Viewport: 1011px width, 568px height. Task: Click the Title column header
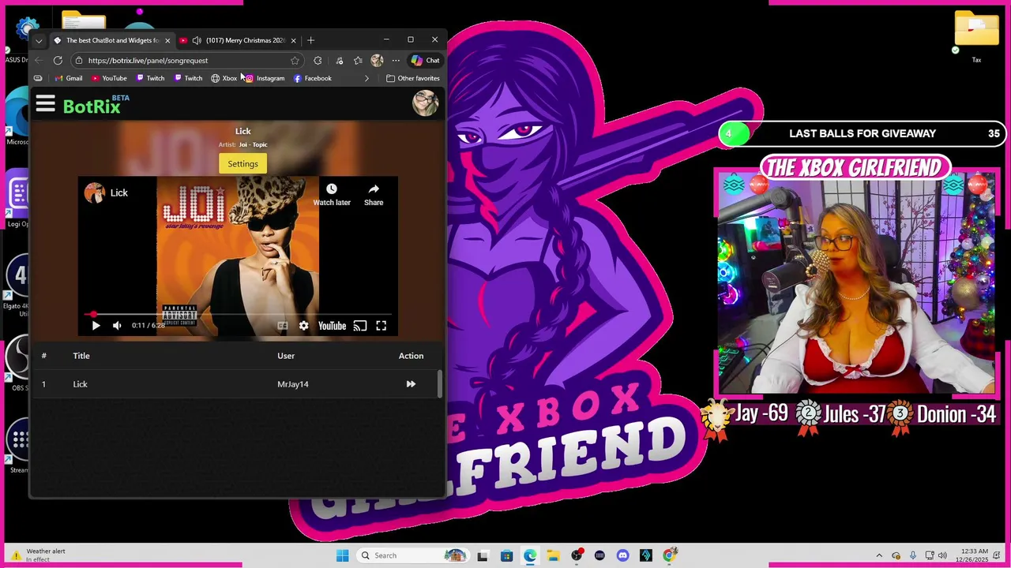click(81, 356)
